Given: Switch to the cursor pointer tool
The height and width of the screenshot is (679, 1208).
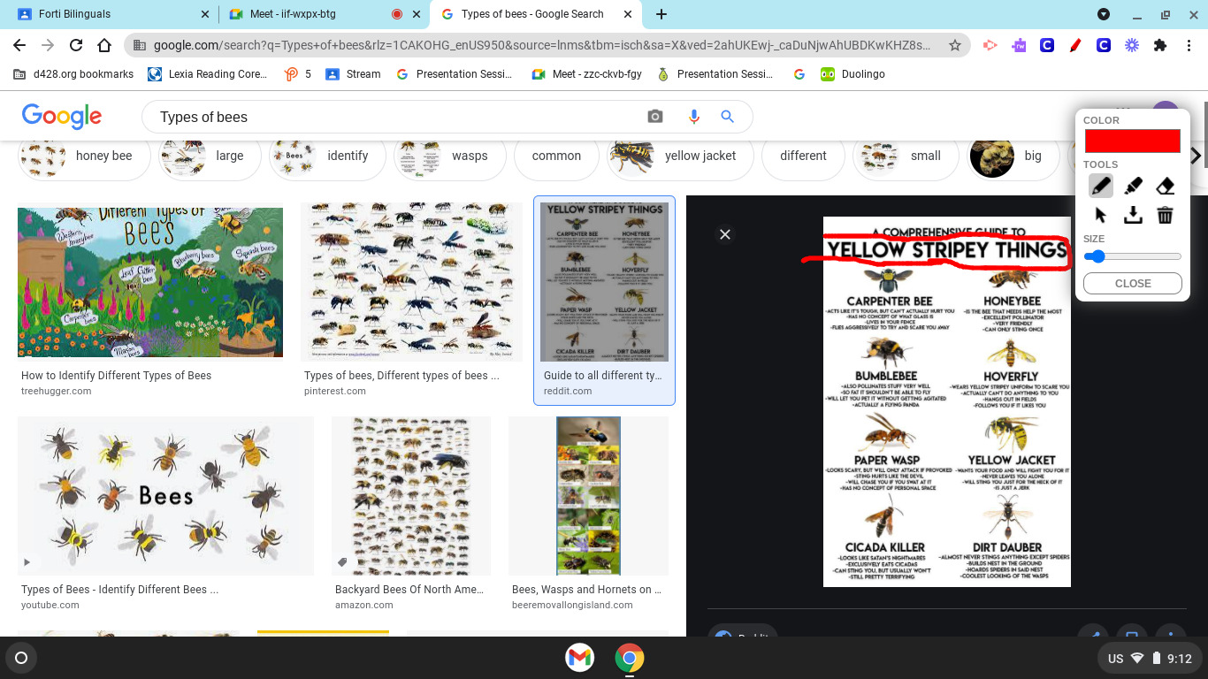Looking at the screenshot, I should [1100, 215].
